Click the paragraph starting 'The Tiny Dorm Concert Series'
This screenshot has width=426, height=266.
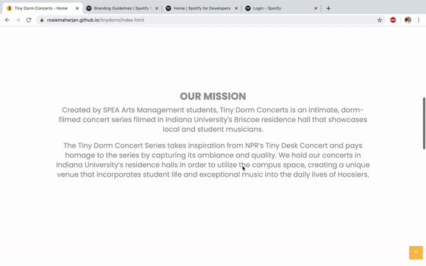point(213,160)
